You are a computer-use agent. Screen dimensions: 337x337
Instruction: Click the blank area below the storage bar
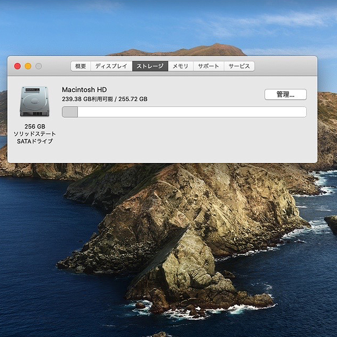click(x=185, y=140)
